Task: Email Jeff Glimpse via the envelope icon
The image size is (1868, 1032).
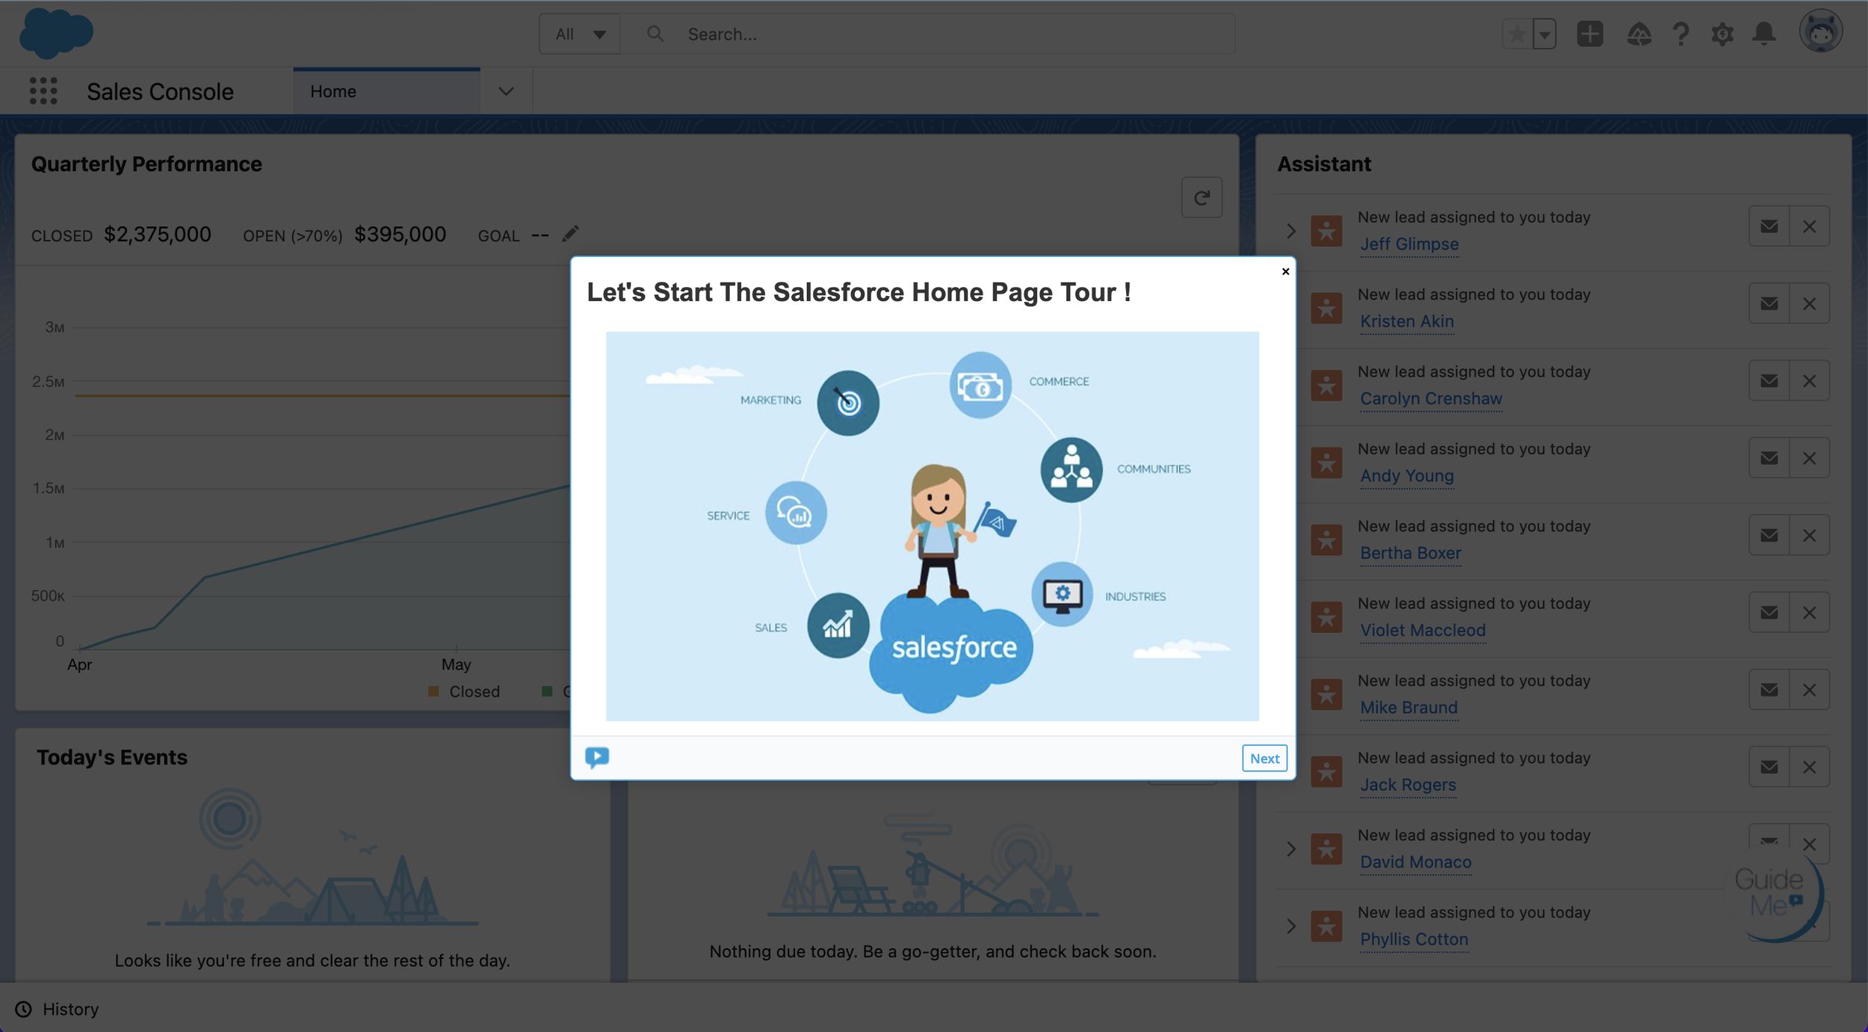Action: pos(1769,226)
